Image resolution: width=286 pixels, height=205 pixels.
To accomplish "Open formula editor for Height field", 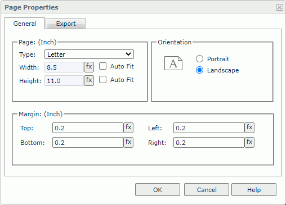I will tap(89, 81).
